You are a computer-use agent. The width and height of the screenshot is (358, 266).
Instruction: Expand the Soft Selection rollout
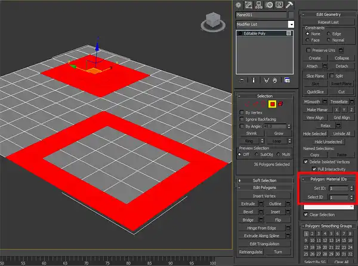click(x=266, y=180)
